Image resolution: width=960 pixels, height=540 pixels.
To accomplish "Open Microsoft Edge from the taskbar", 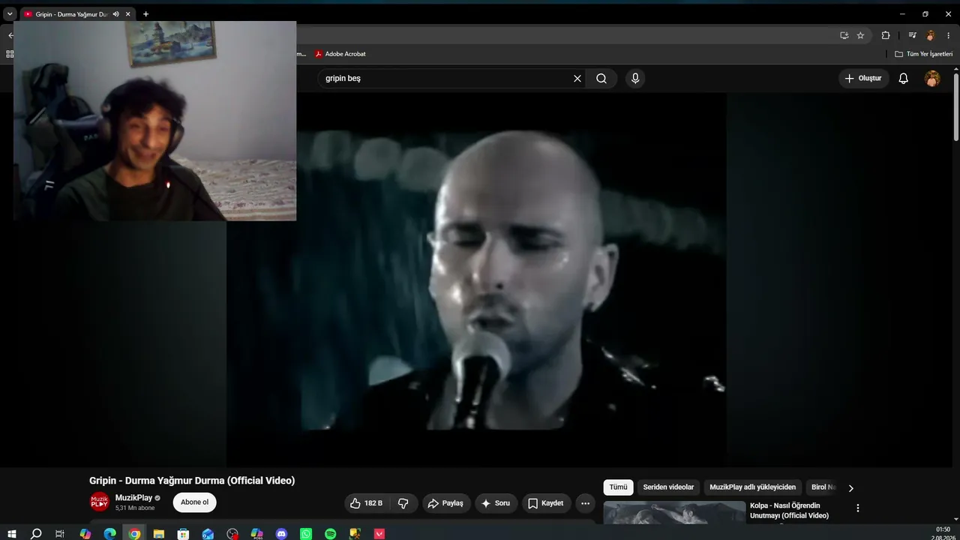I will (110, 534).
